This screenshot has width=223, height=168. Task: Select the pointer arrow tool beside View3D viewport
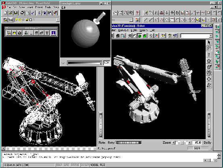click(x=209, y=43)
